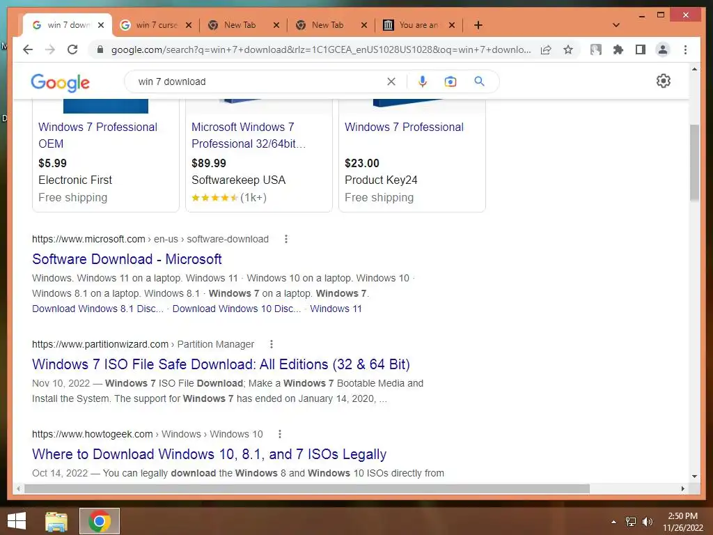Share this page from the address bar

(546, 49)
